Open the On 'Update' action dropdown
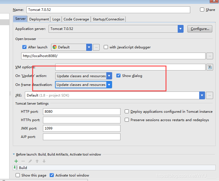The width and height of the screenshot is (219, 181). tap(109, 76)
